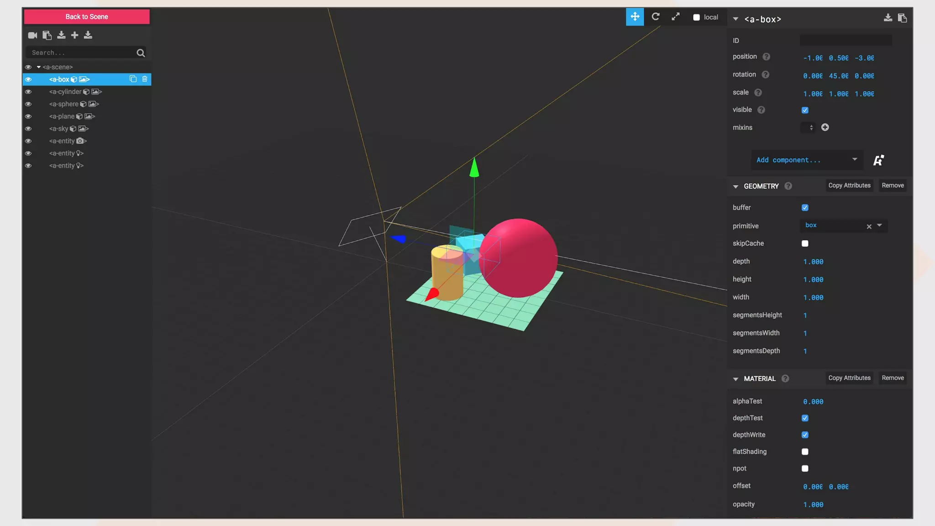
Task: Click the Back to Scene button
Action: [x=87, y=17]
